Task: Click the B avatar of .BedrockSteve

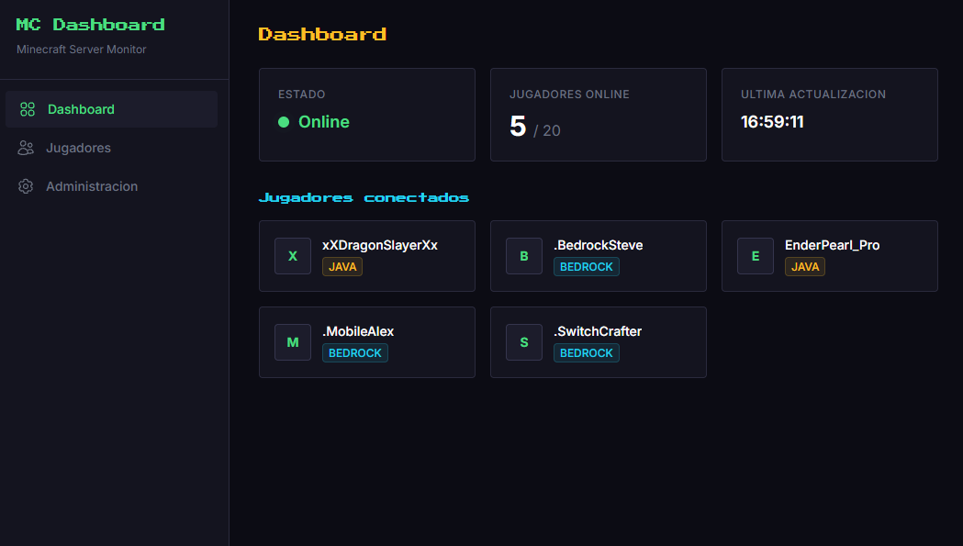Action: coord(524,256)
